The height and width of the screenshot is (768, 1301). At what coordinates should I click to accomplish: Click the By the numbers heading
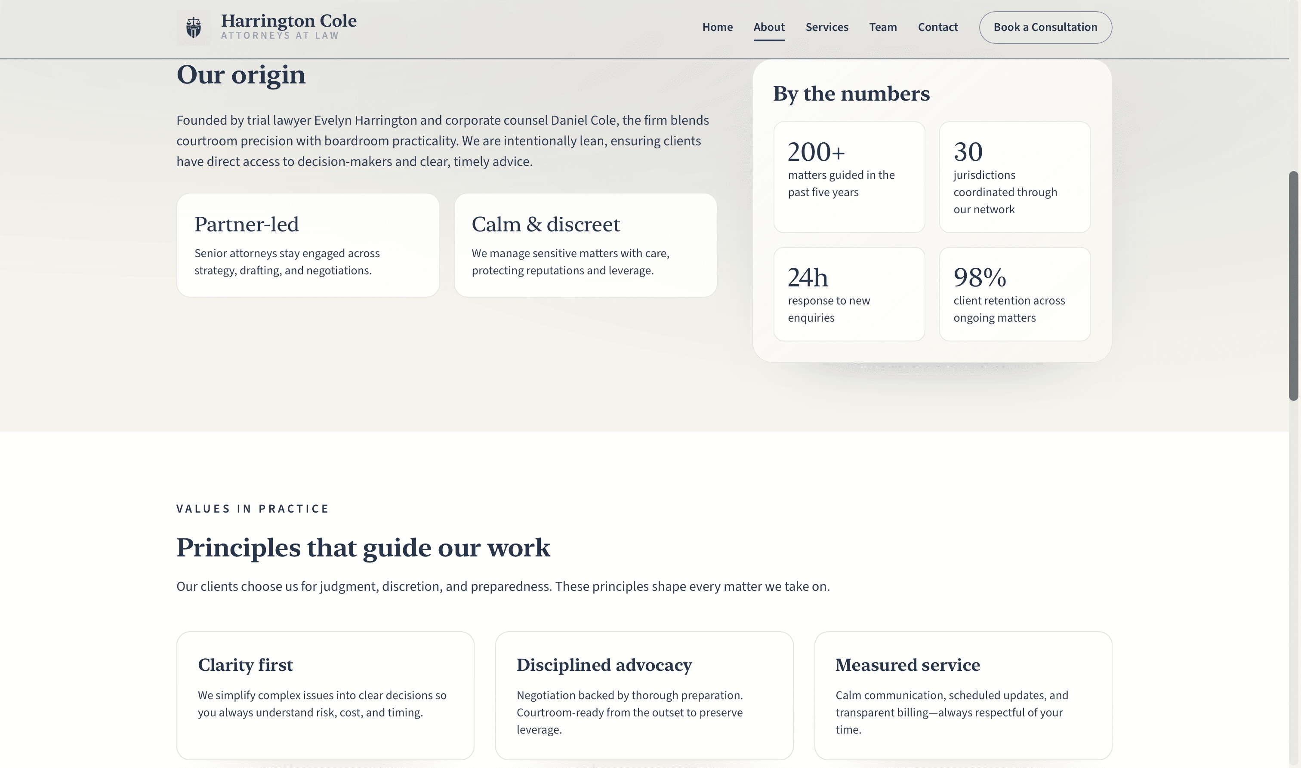coord(851,94)
